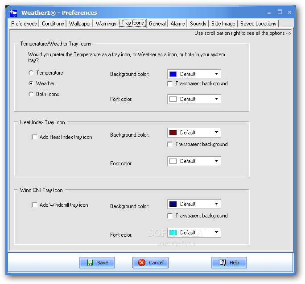This screenshot has height=284, width=305.
Task: Minimize the Preferences window
Action: pyautogui.click(x=269, y=13)
